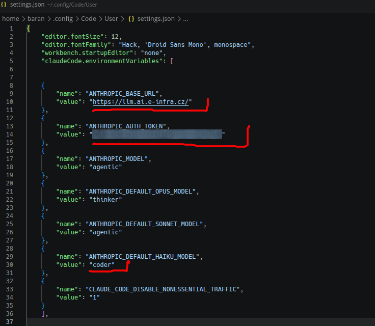Click the "agentic" value on line 18
Image resolution: width=375 pixels, height=326 pixels.
tap(105, 167)
